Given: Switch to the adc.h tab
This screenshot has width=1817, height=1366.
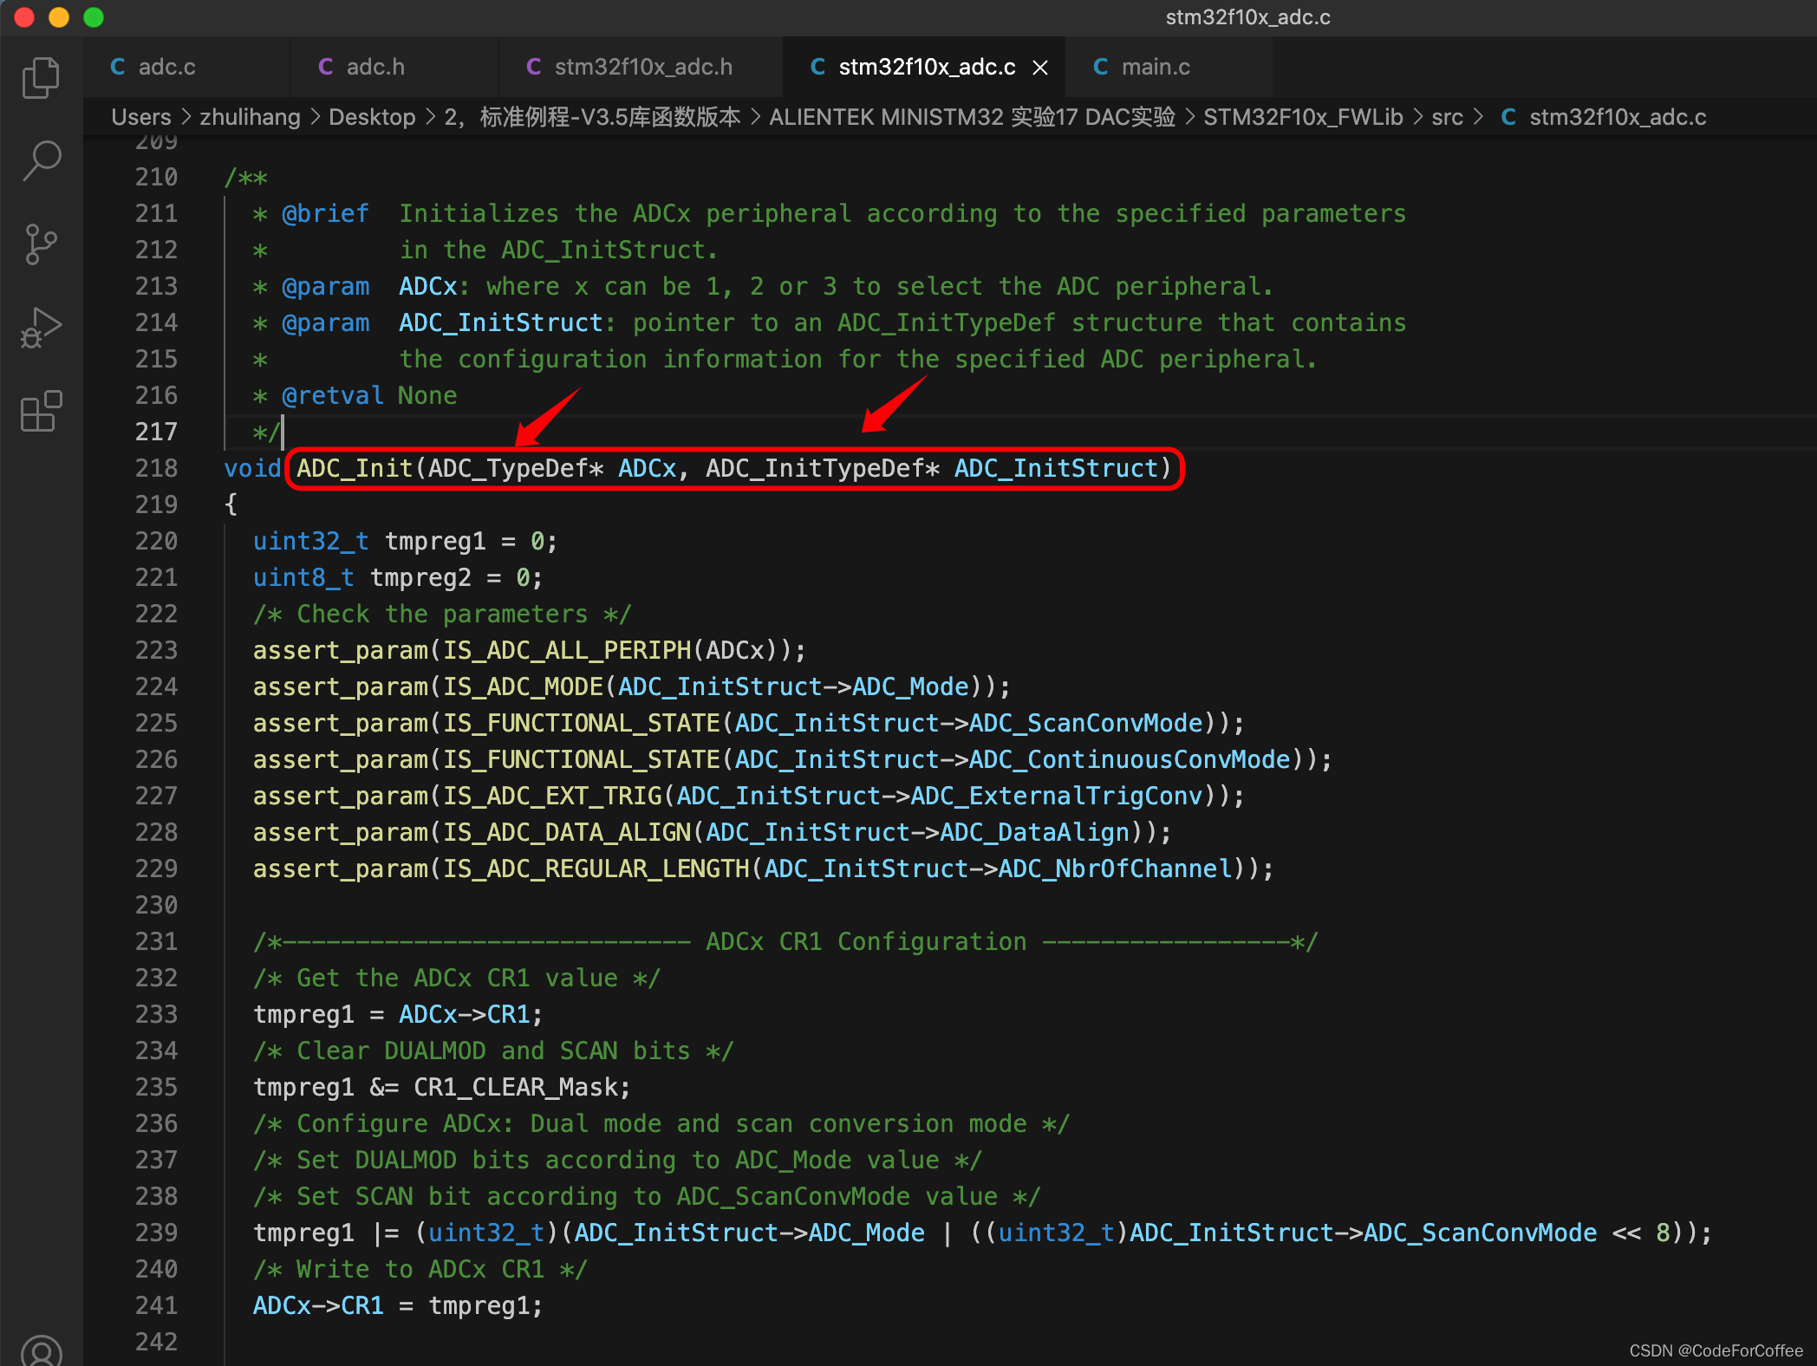Looking at the screenshot, I should (374, 67).
